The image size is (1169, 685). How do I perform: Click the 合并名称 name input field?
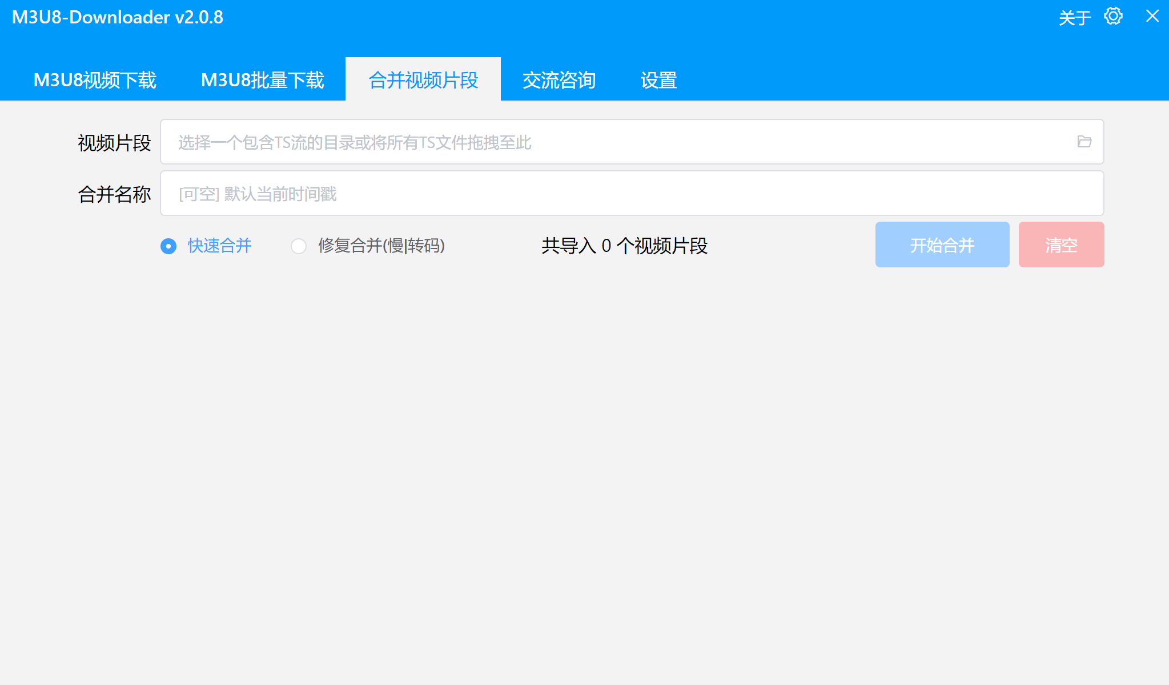(x=514, y=194)
